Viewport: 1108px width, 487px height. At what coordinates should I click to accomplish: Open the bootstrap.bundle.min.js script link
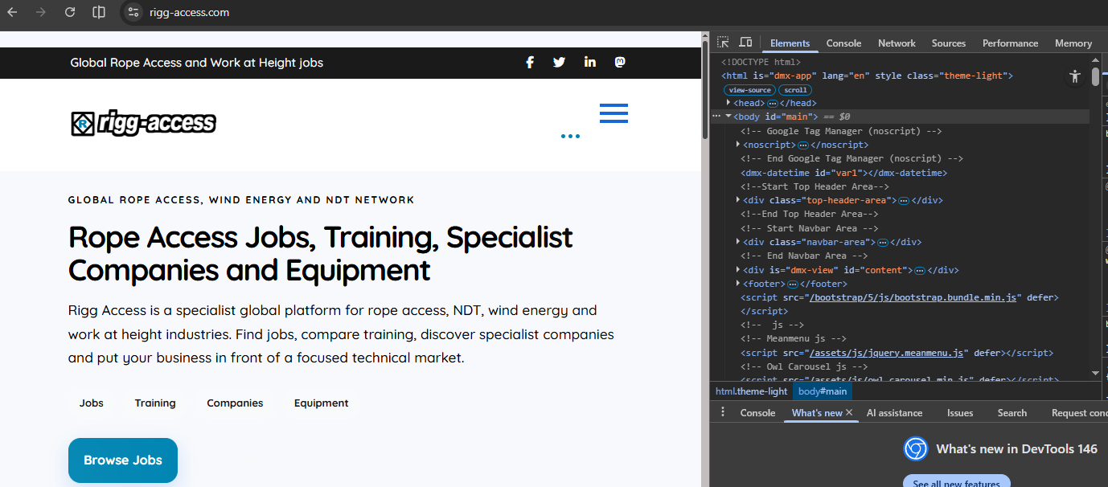(x=914, y=297)
